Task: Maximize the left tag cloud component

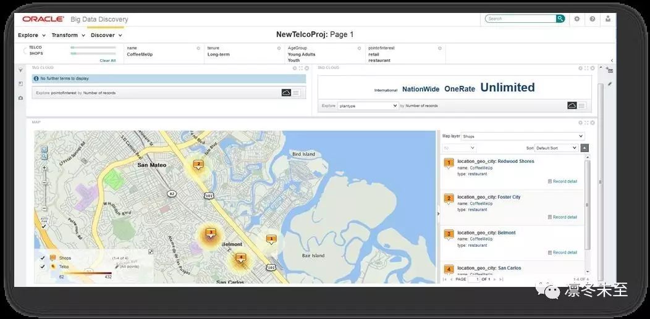Action: click(x=300, y=68)
